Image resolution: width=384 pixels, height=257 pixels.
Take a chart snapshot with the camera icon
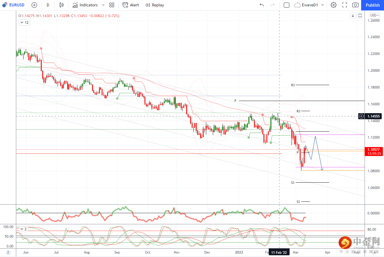(x=355, y=5)
